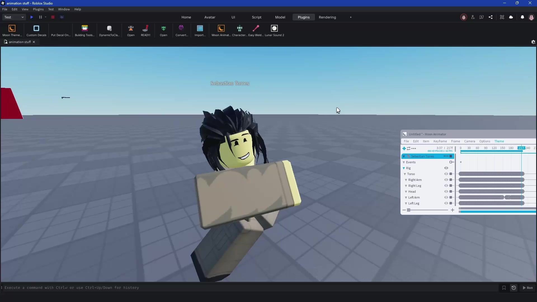The image size is (537, 302).
Task: Toggle Head track eye icon
Action: (x=446, y=192)
